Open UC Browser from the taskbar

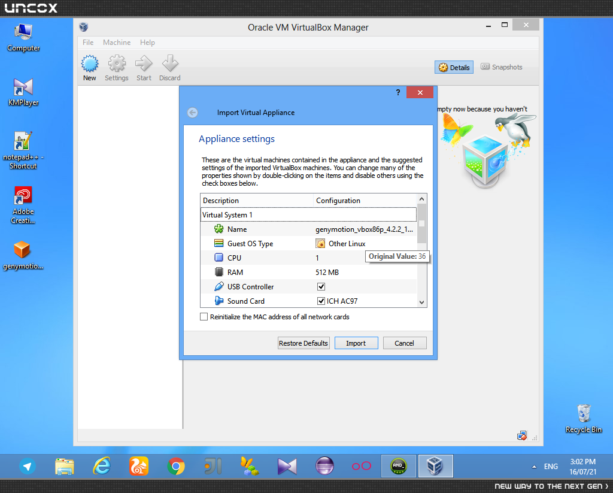139,466
